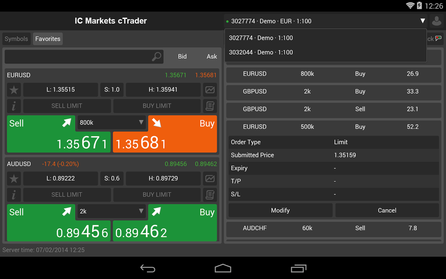The height and width of the screenshot is (279, 446).
Task: Cancel the EURUSD 500k limit order
Action: (387, 210)
